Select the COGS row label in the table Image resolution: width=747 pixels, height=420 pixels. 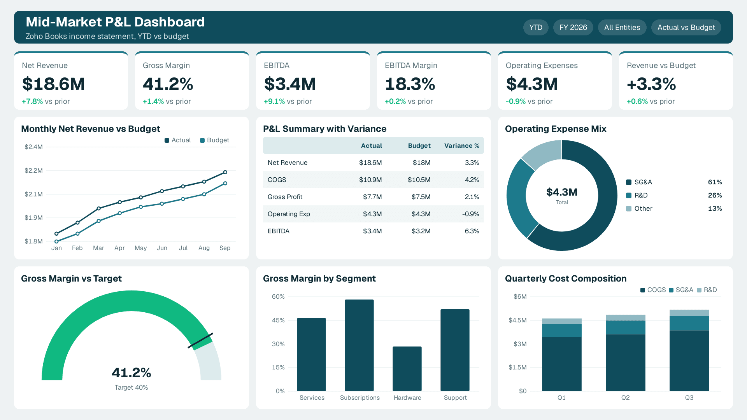click(x=277, y=180)
